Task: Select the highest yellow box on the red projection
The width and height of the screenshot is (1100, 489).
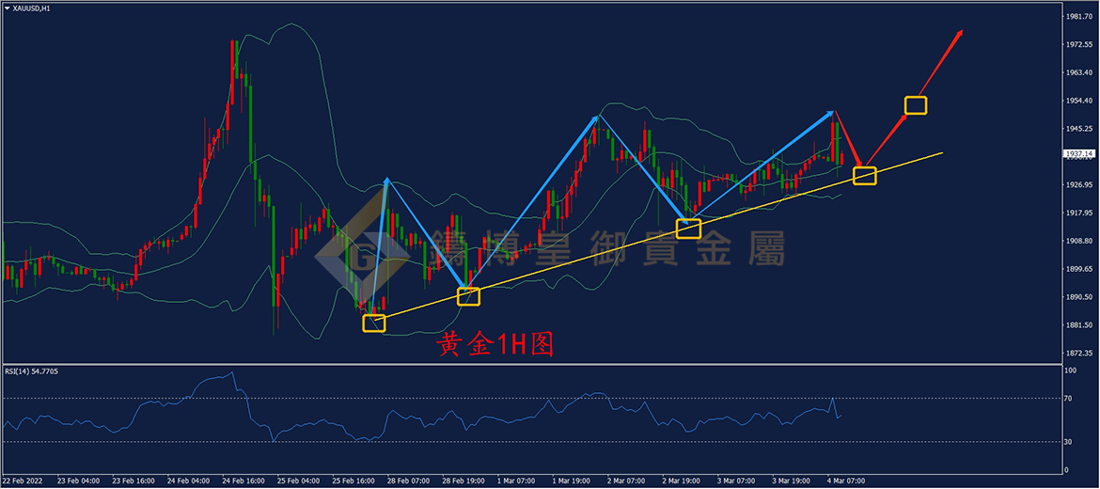Action: tap(916, 105)
